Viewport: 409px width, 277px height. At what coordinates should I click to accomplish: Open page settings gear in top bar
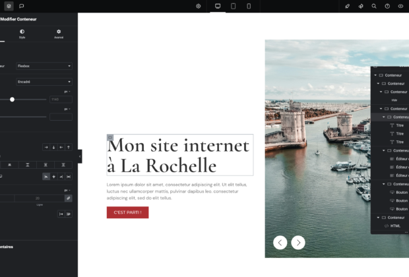pyautogui.click(x=199, y=6)
